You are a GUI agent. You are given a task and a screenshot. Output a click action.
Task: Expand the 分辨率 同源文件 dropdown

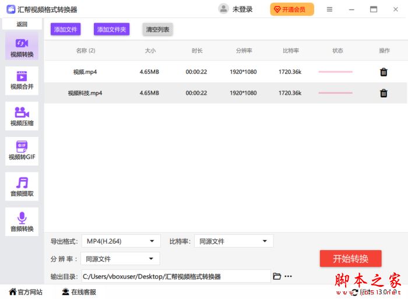coord(120,259)
